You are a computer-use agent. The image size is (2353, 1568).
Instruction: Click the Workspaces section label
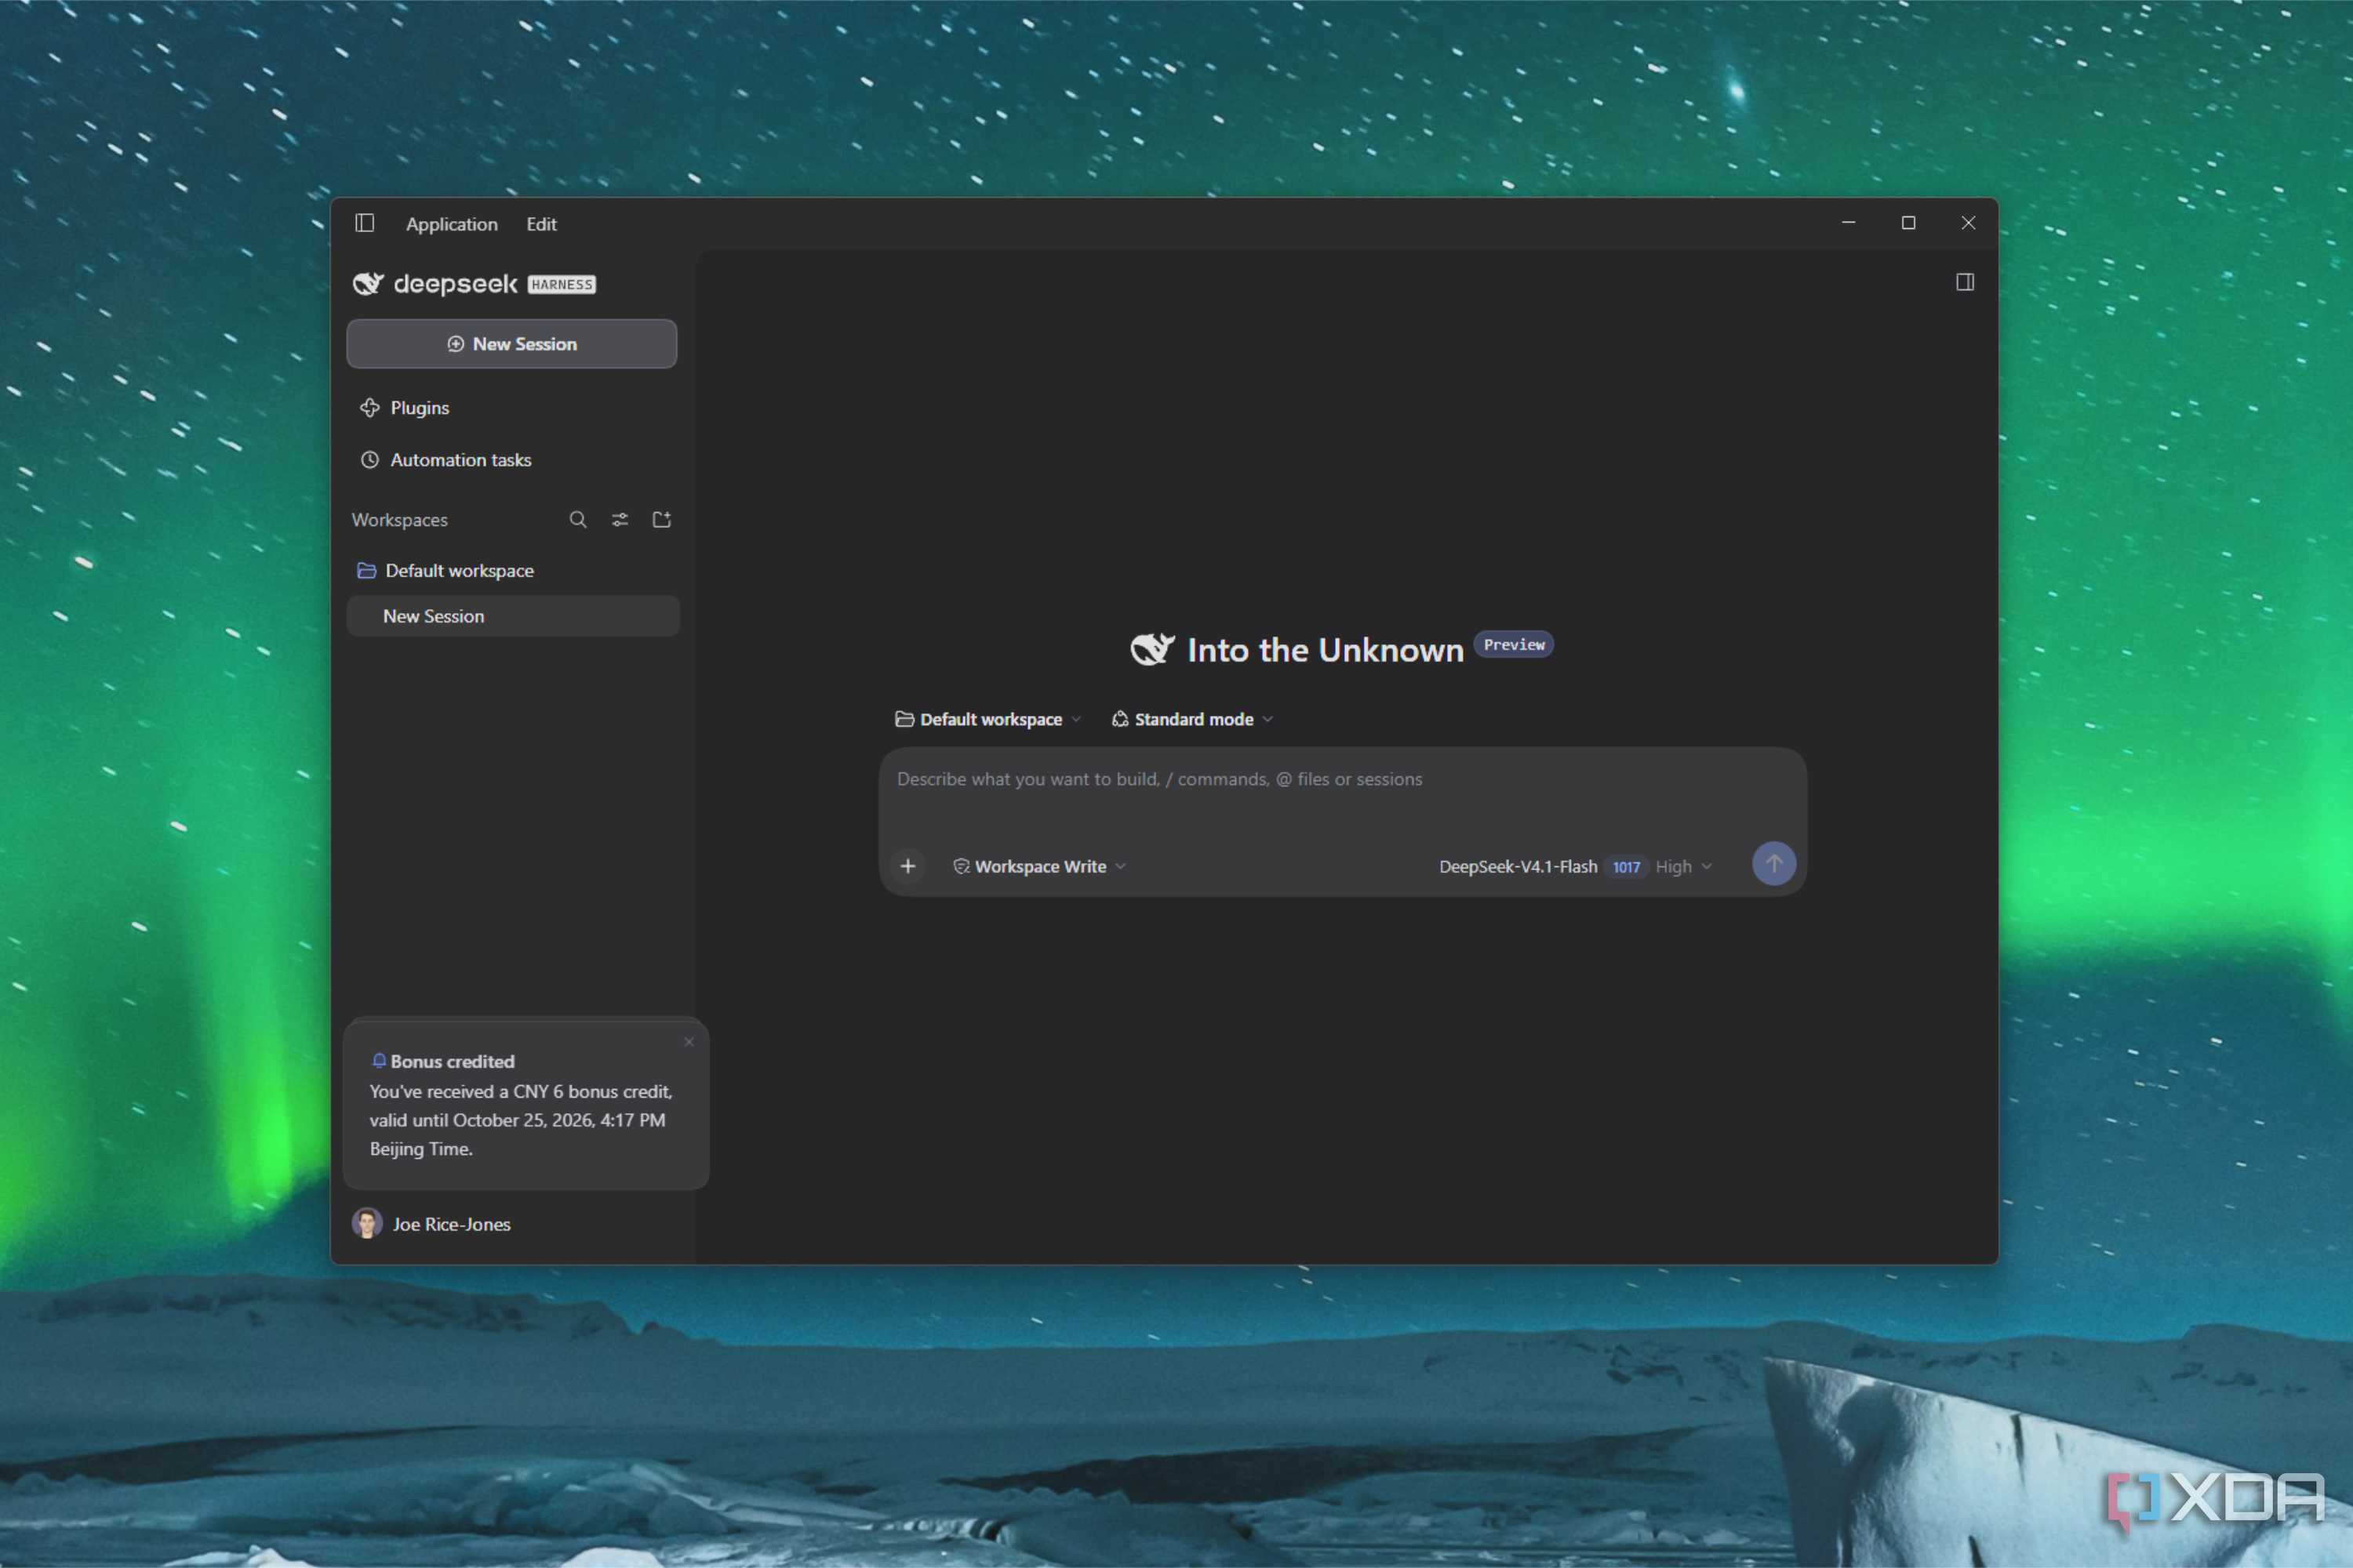coord(399,520)
